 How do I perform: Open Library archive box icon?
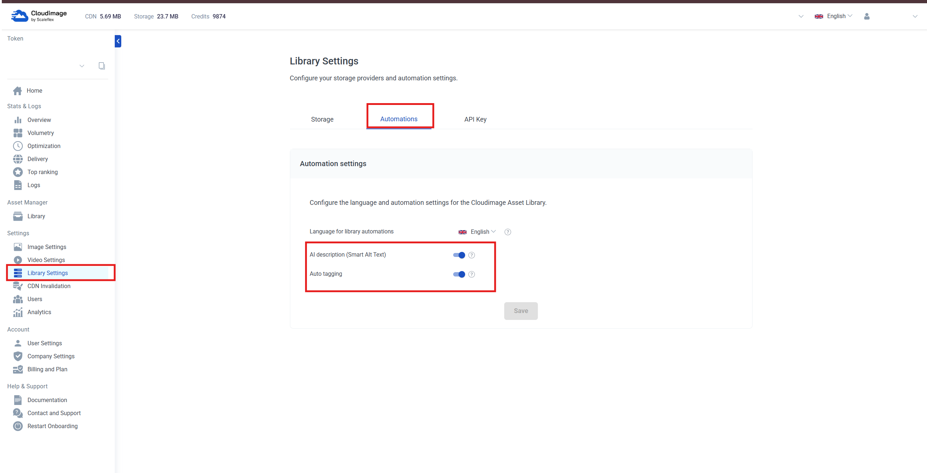[x=18, y=216]
